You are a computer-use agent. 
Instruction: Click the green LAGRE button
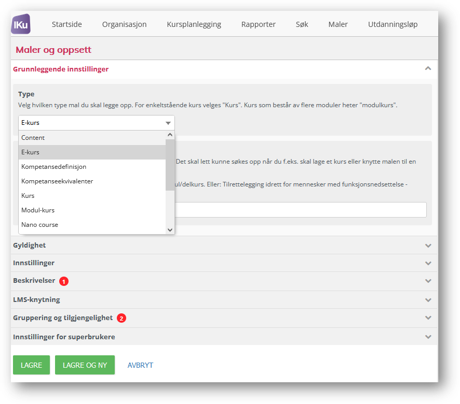pyautogui.click(x=31, y=365)
